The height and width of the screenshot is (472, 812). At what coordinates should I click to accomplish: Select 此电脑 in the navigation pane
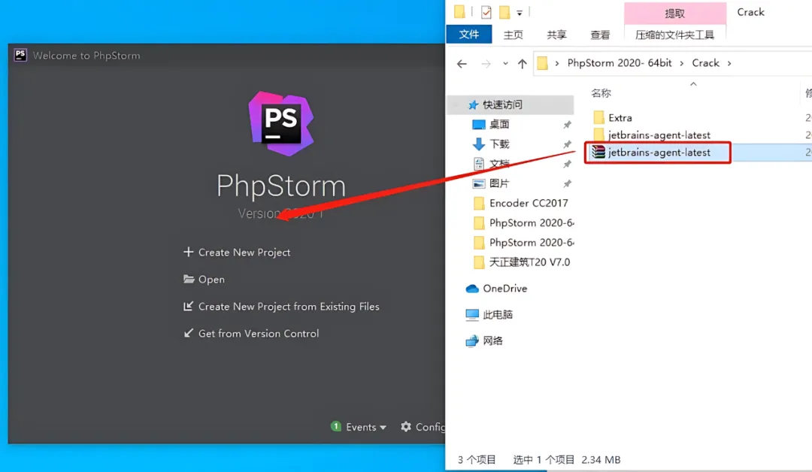click(x=498, y=314)
